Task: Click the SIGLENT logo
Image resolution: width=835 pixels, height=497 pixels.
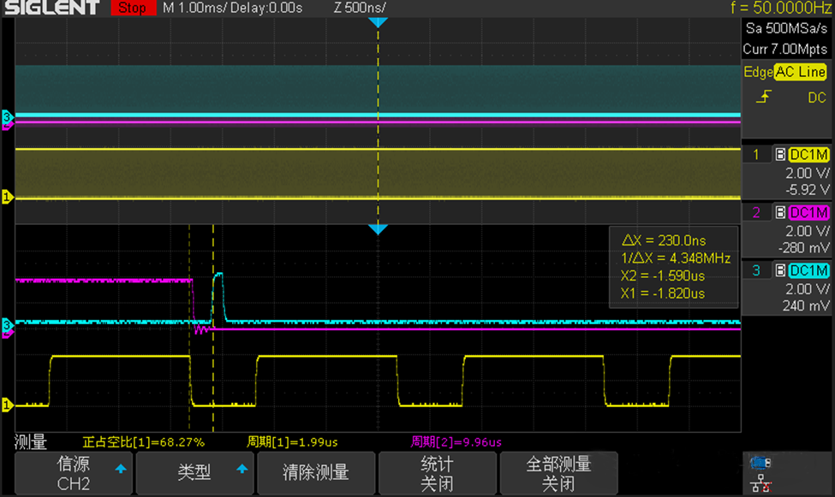Action: pos(51,7)
